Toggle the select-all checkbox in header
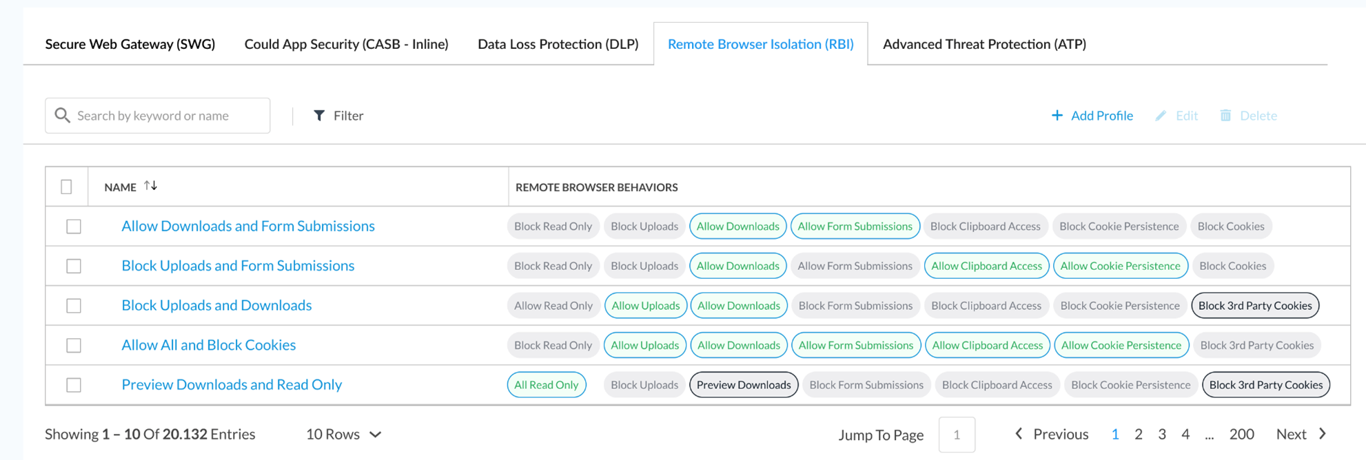 (67, 187)
